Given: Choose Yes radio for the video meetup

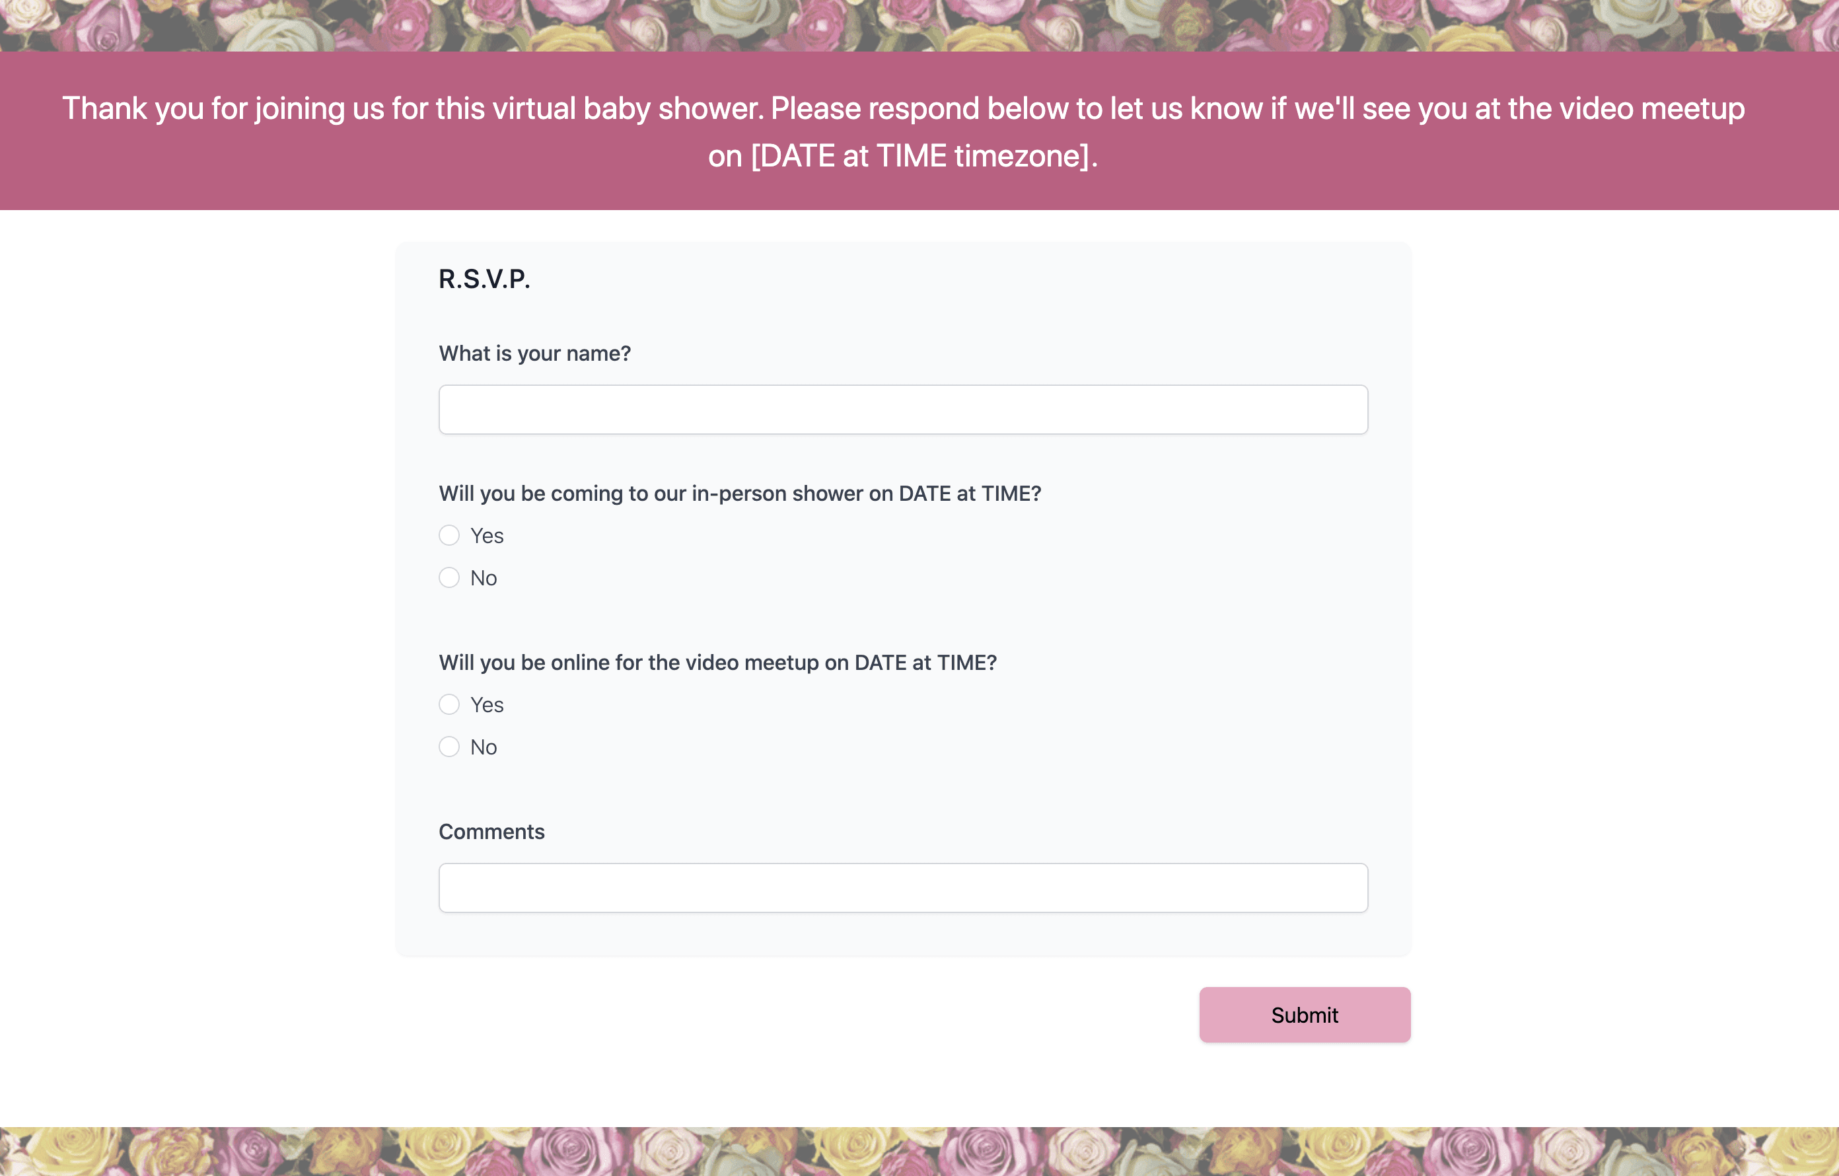Looking at the screenshot, I should [x=449, y=704].
